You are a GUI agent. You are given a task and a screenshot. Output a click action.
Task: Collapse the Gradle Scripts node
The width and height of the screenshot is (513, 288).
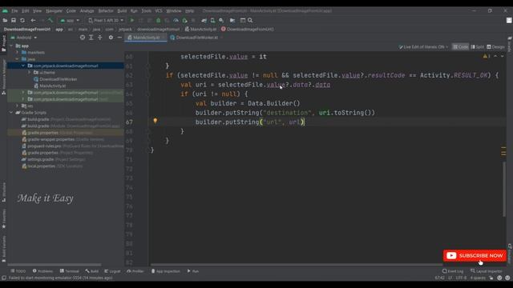click(x=12, y=113)
